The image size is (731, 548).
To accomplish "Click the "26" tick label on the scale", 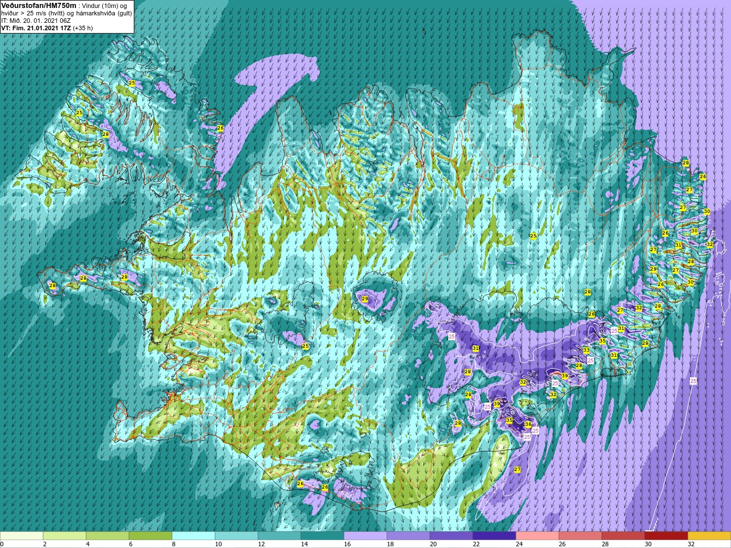I will coord(562,544).
